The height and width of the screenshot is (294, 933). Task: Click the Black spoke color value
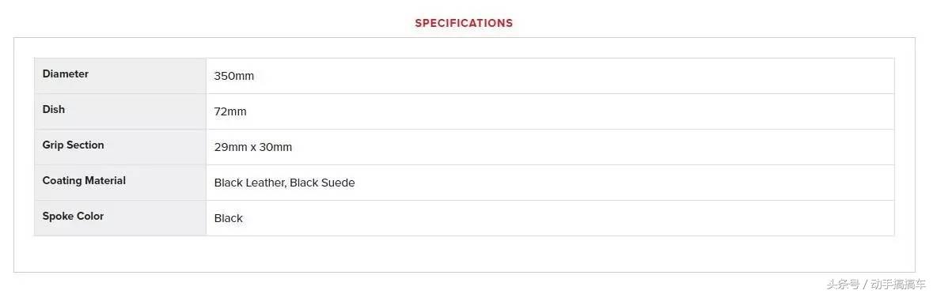point(229,219)
